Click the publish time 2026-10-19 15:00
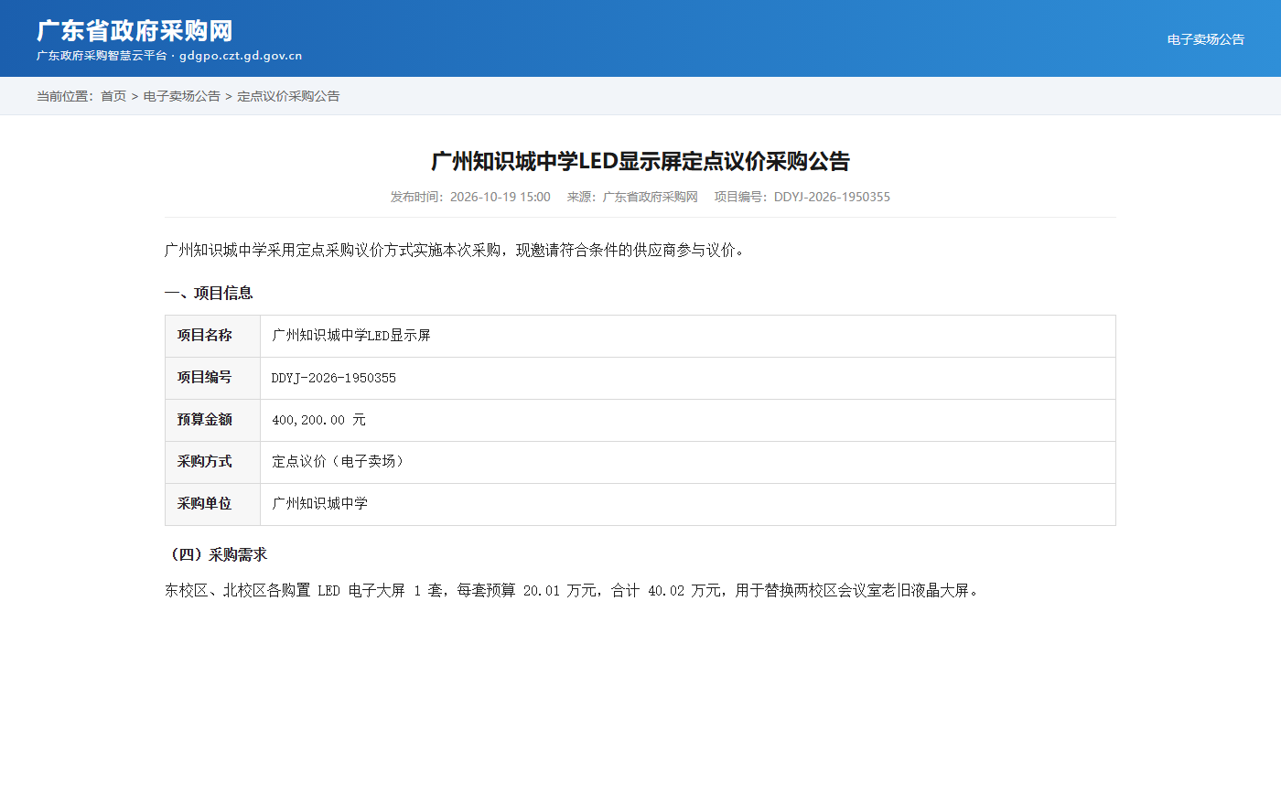 coord(501,197)
